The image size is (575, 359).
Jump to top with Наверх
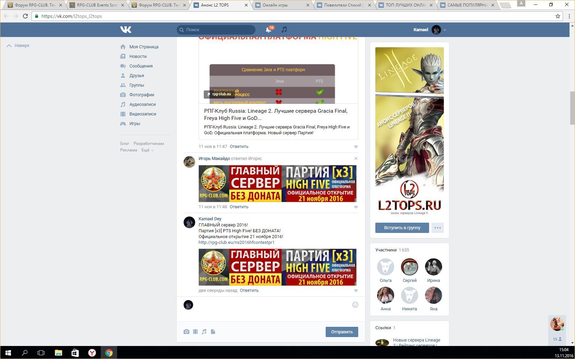[x=18, y=46]
